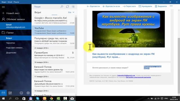Open the ПриватБанк receipt email
180x101 pixels.
pyautogui.click(x=53, y=55)
